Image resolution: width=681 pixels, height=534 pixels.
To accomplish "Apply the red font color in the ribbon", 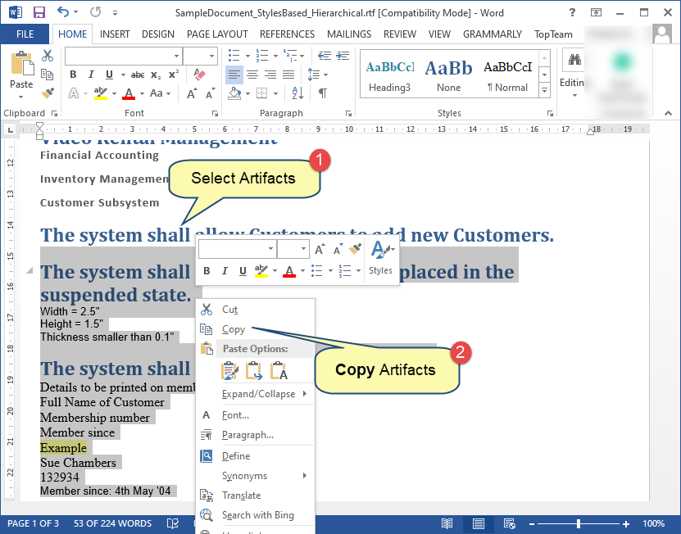I will [x=129, y=93].
